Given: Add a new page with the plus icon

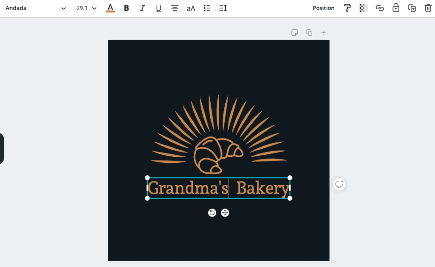Looking at the screenshot, I should click(x=324, y=33).
